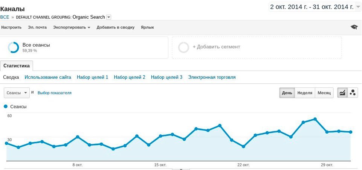Expand the Organic Search channel dropdown

pos(109,17)
